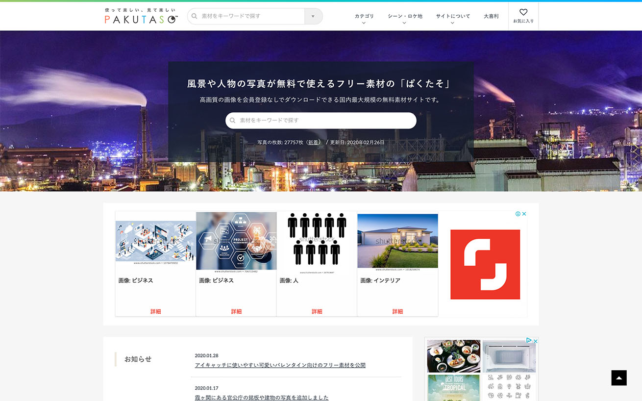The width and height of the screenshot is (642, 401).
Task: Click the PAKUTASO logo in the header
Action: [141, 16]
